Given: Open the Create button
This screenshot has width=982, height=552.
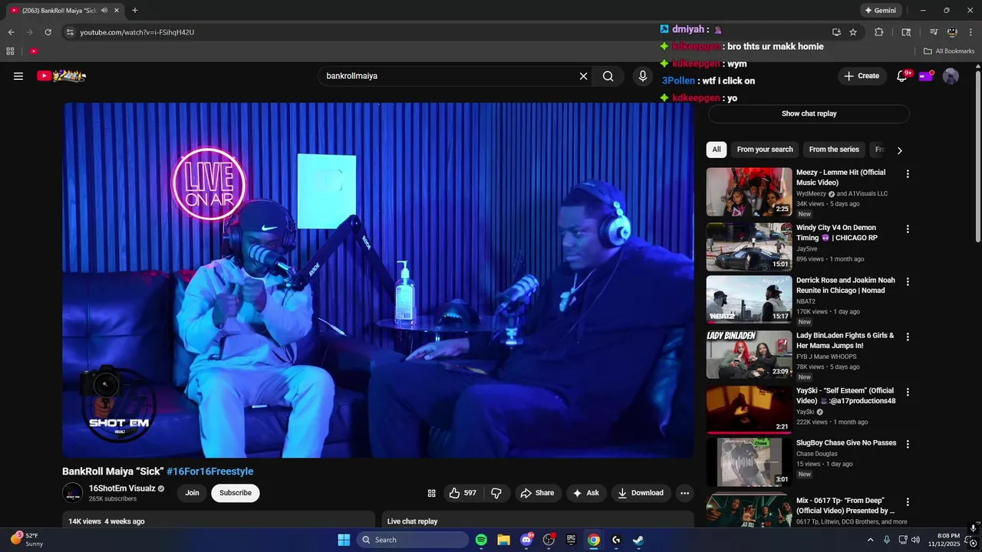Looking at the screenshot, I should click(862, 76).
